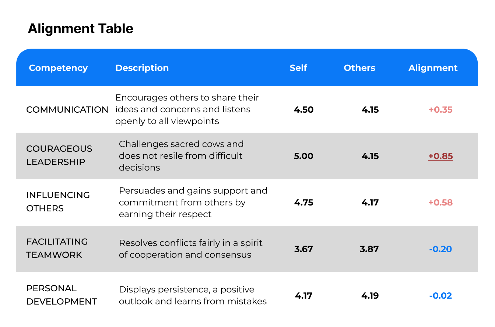Select the 'Resolves conflicts fairly' description text
This screenshot has height=327, width=495.
pyautogui.click(x=190, y=249)
